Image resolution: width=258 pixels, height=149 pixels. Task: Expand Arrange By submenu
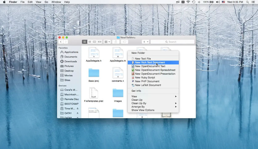coord(153,107)
